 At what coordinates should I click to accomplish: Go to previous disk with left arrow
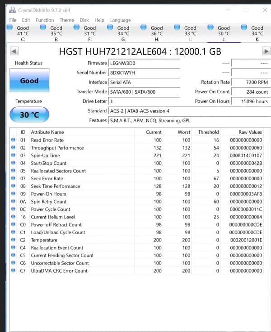coord(14,51)
